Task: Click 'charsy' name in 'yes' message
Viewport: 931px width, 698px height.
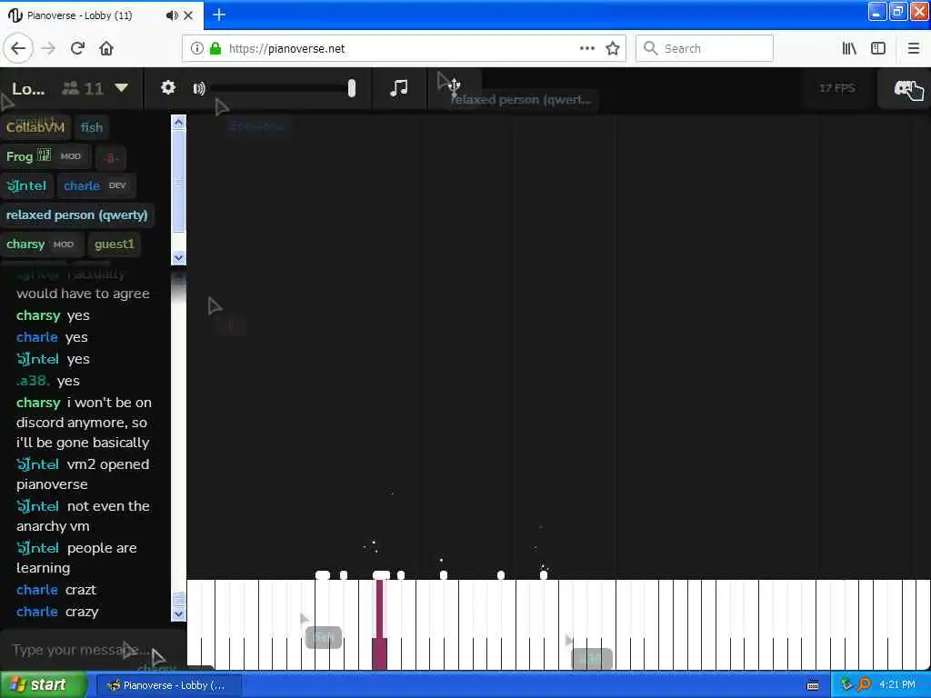Action: 38,315
